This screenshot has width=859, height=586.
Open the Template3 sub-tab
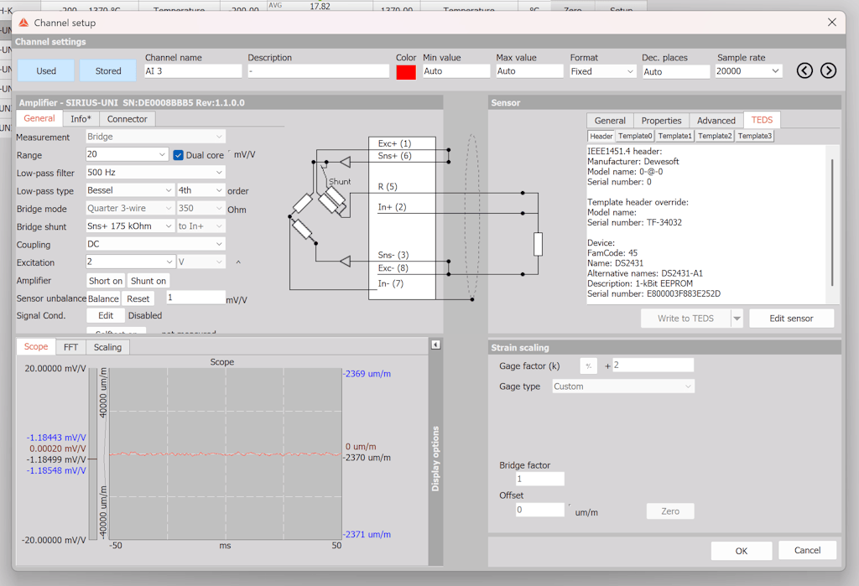[754, 136]
